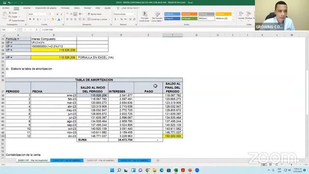
Task: Open the font name dropdown
Action: (47, 14)
